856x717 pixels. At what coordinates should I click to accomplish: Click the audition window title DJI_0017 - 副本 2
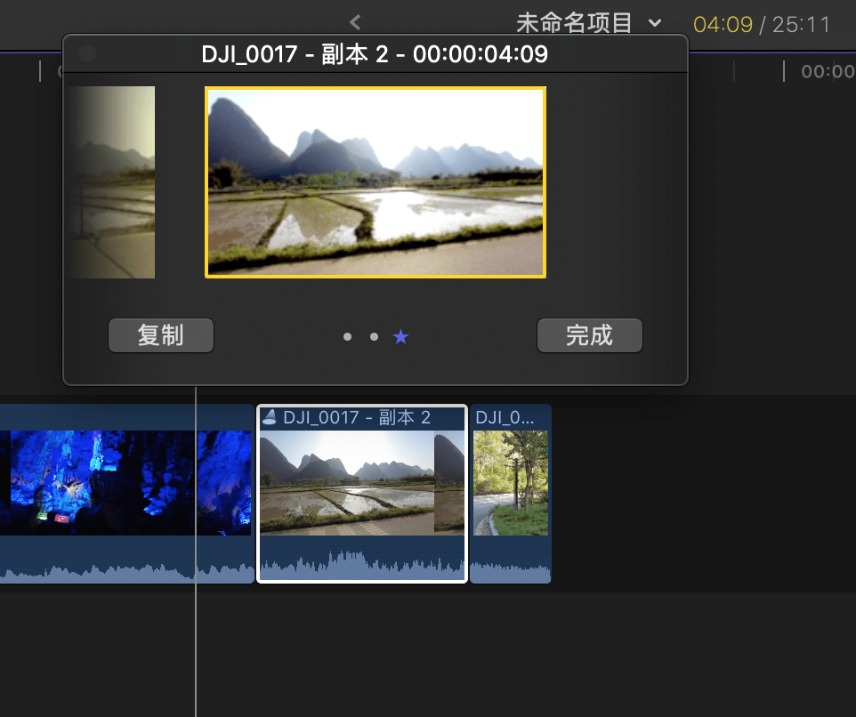tap(375, 55)
